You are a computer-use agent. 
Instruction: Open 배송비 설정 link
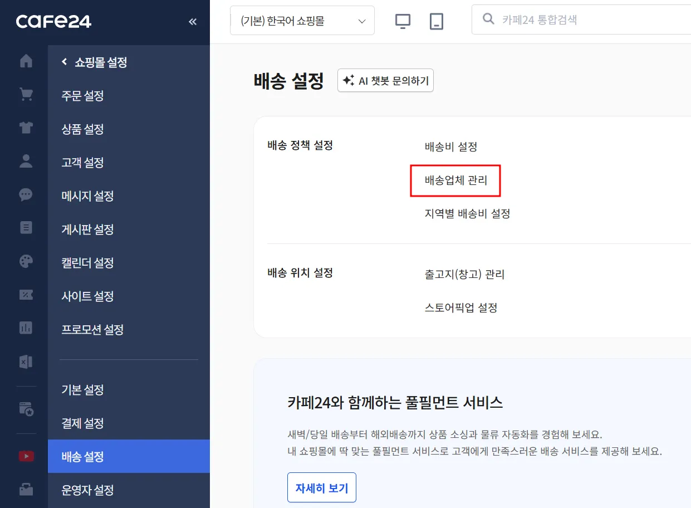pos(451,147)
